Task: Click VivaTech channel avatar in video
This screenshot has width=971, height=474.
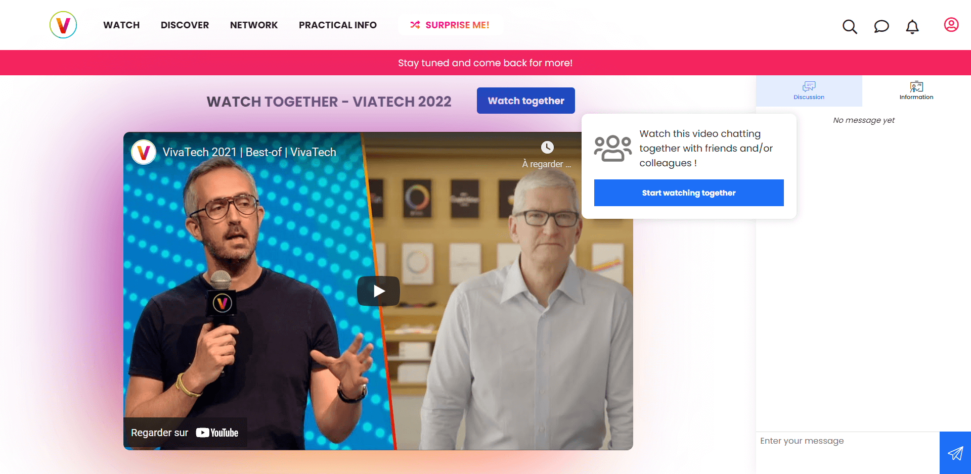Action: 144,152
